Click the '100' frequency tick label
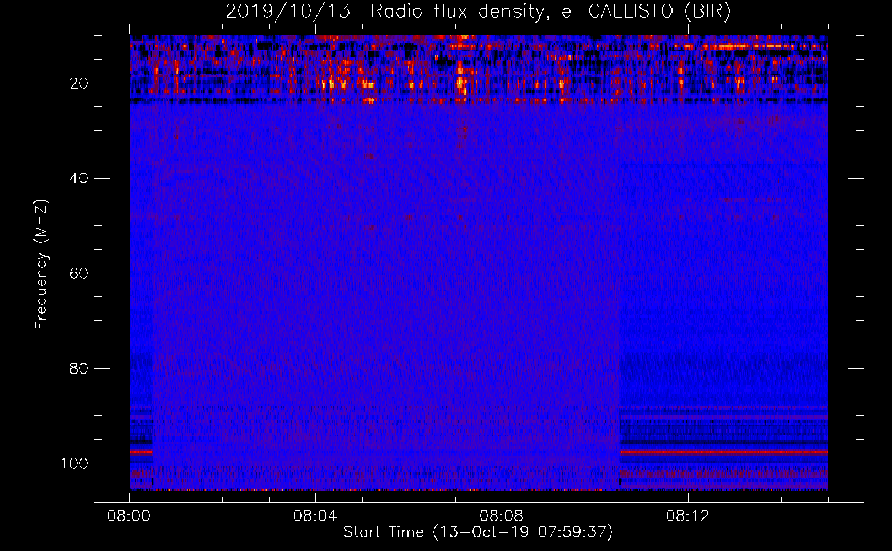This screenshot has height=551, width=892. [x=74, y=463]
